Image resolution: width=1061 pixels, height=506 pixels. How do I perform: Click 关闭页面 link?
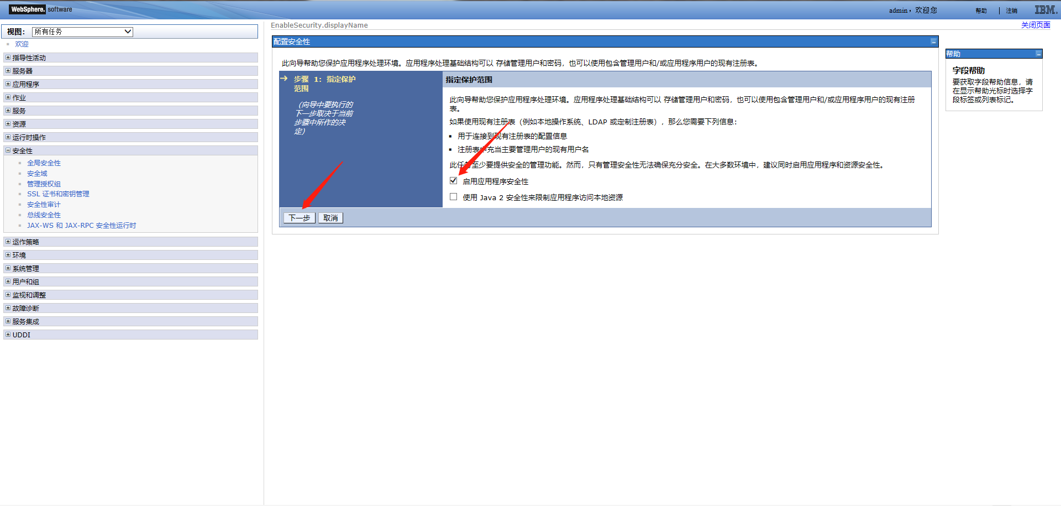click(1036, 25)
